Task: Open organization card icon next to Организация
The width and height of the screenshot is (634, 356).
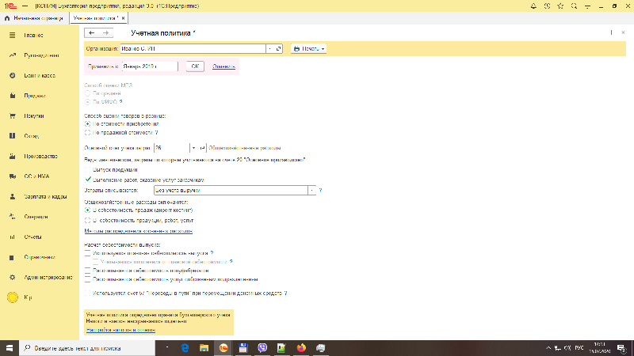Action: [x=279, y=49]
